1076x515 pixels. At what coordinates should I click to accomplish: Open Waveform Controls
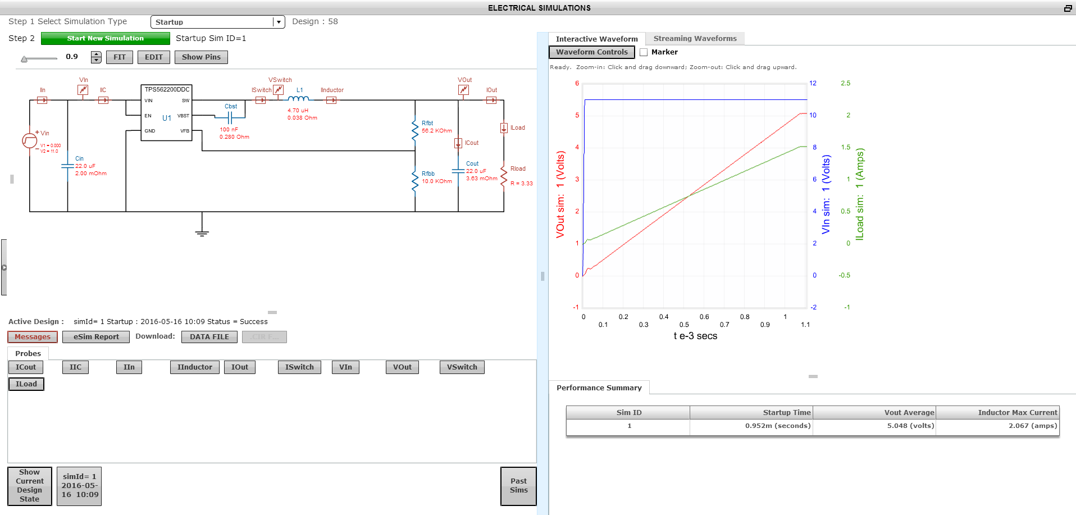pyautogui.click(x=592, y=52)
